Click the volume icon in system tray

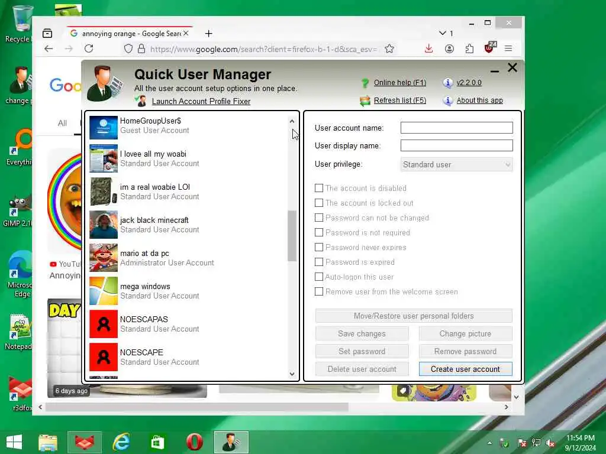point(550,443)
